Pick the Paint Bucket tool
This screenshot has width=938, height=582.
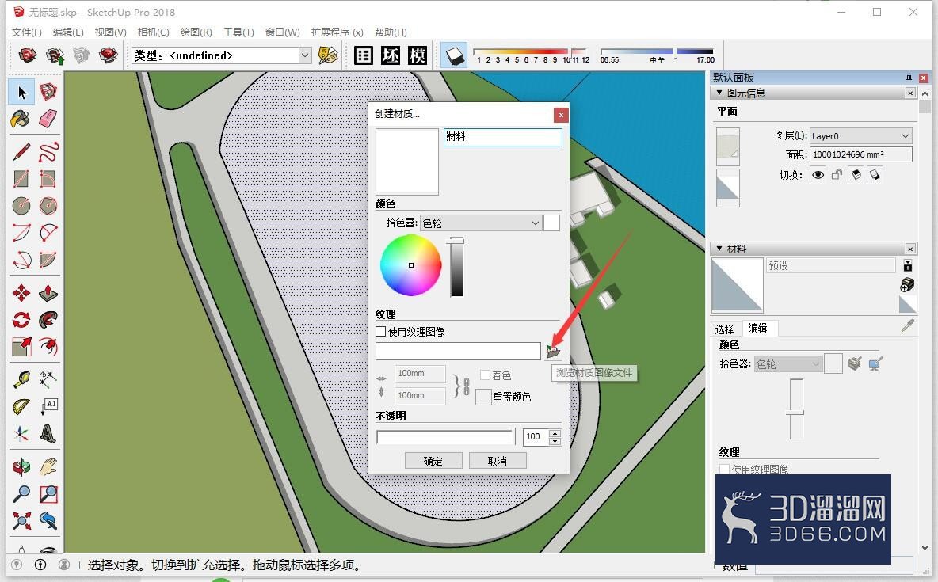21,119
